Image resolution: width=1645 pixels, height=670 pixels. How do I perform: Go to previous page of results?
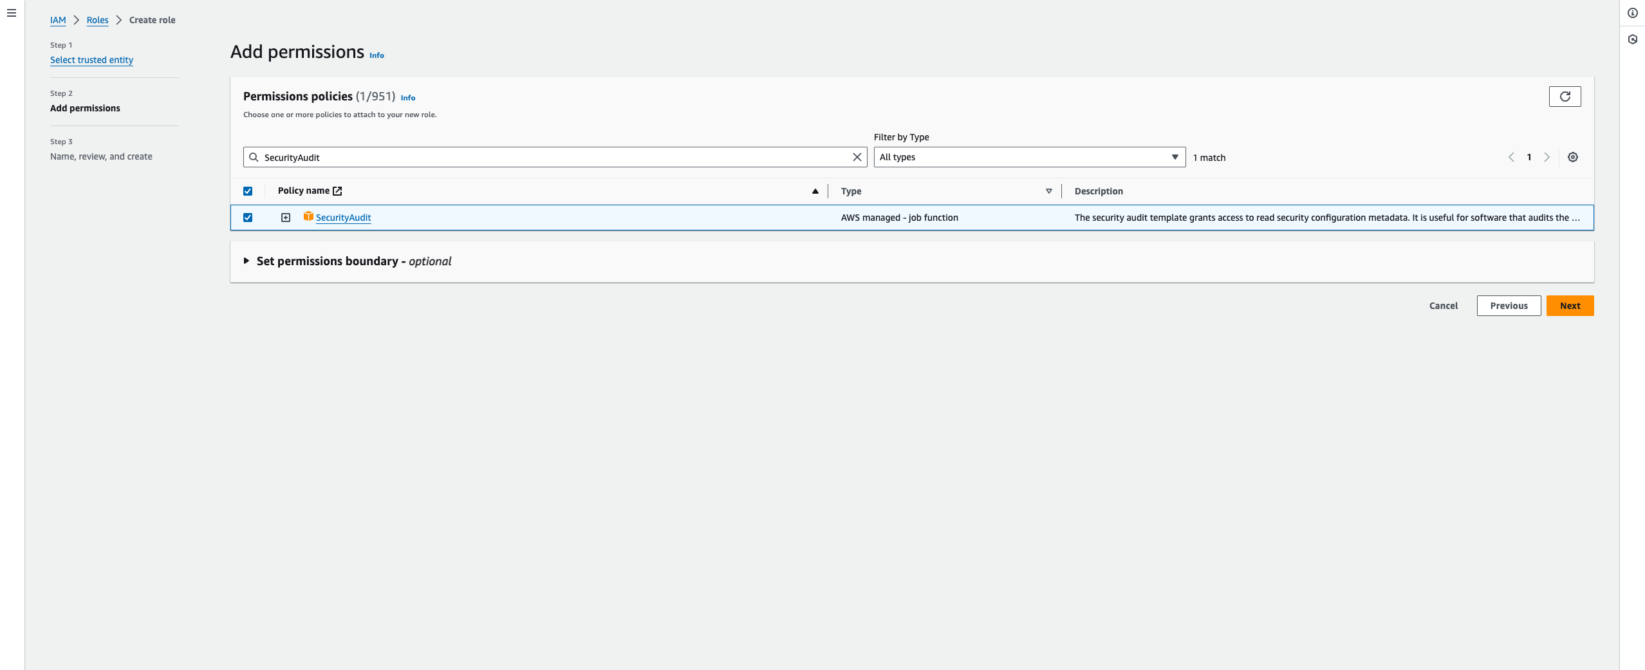point(1511,157)
